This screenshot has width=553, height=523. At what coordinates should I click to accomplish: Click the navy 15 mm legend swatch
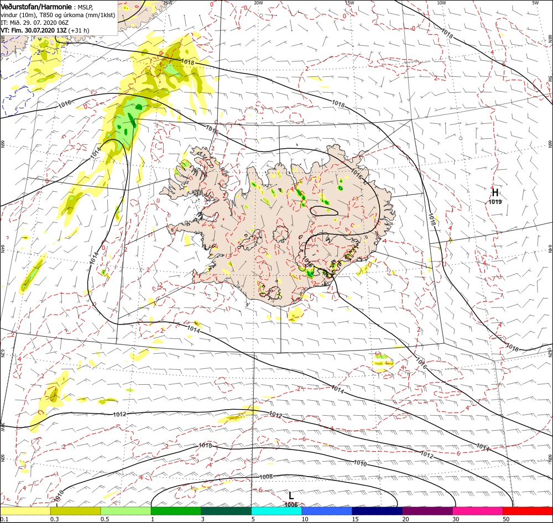pyautogui.click(x=377, y=511)
